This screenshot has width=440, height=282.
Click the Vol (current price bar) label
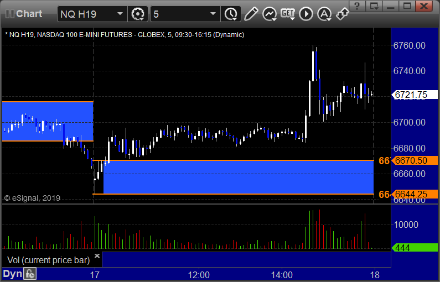click(49, 260)
